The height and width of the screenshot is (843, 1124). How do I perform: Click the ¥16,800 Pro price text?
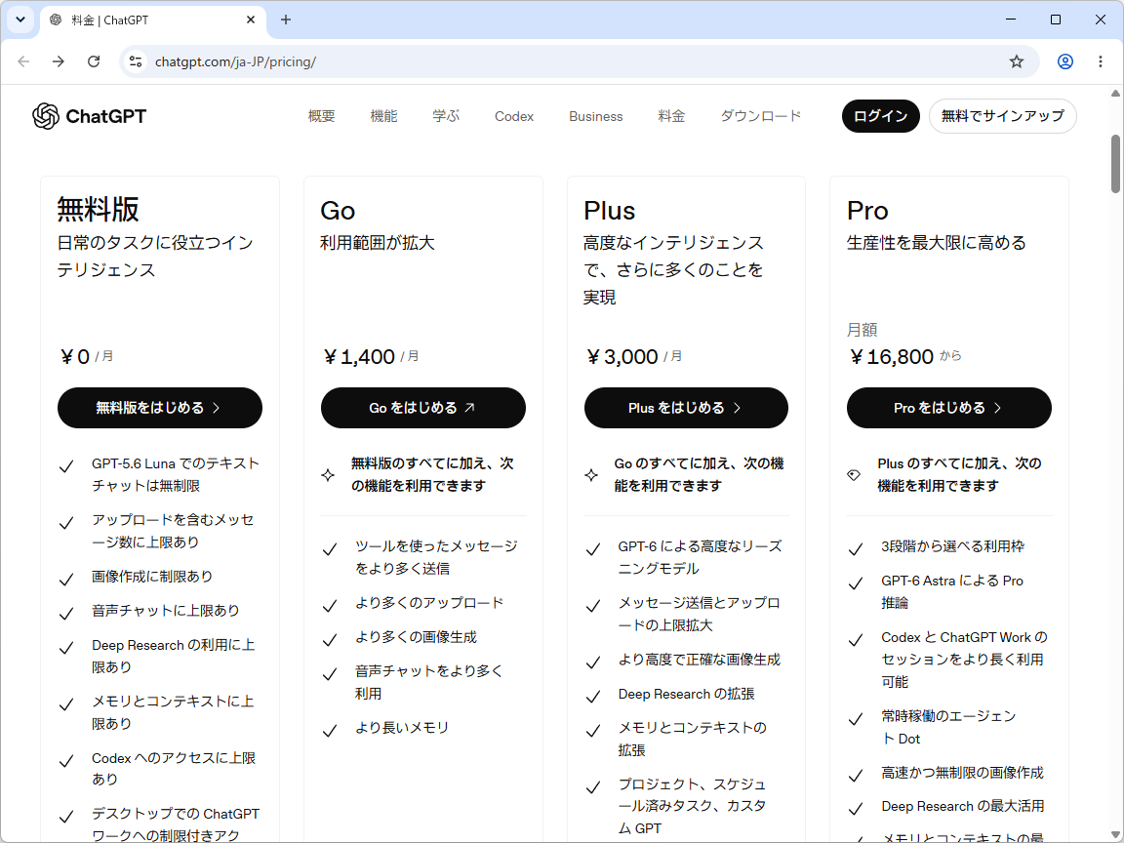click(891, 356)
